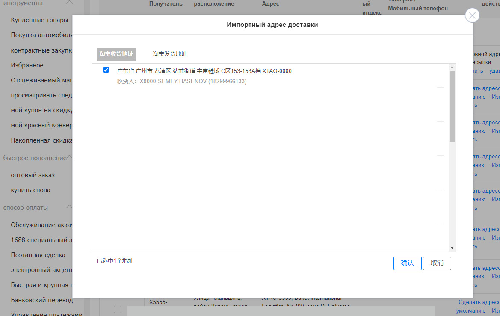
Task: Click Мобильный телефон column header
Action: click(418, 8)
